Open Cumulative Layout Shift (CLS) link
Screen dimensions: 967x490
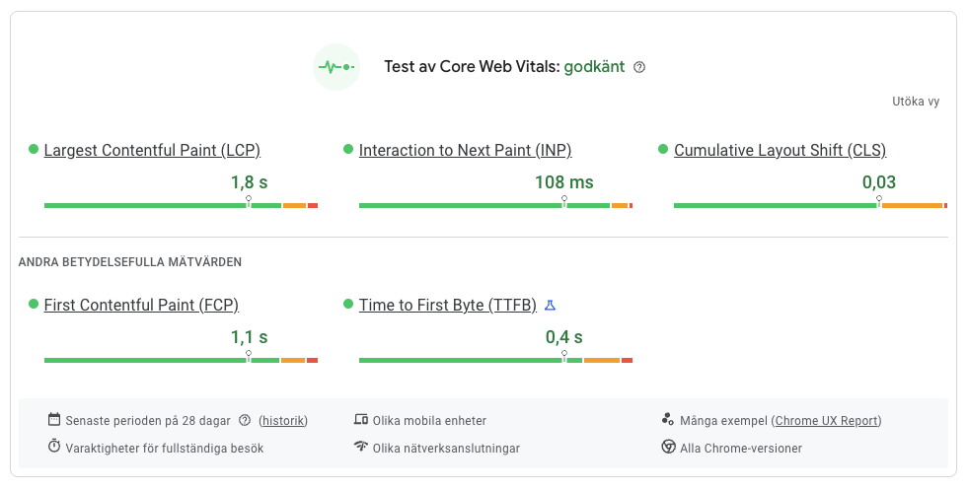780,151
